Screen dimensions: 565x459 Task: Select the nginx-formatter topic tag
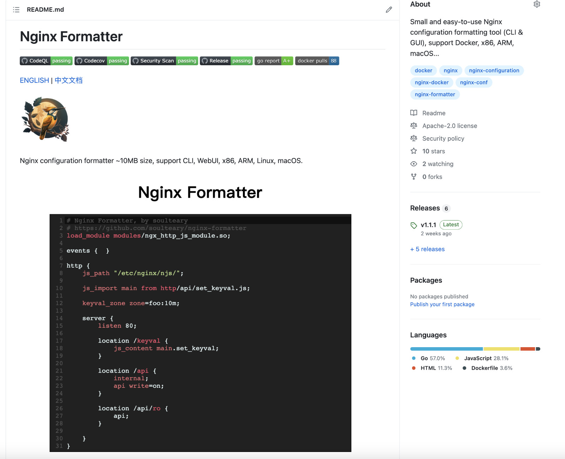point(435,95)
